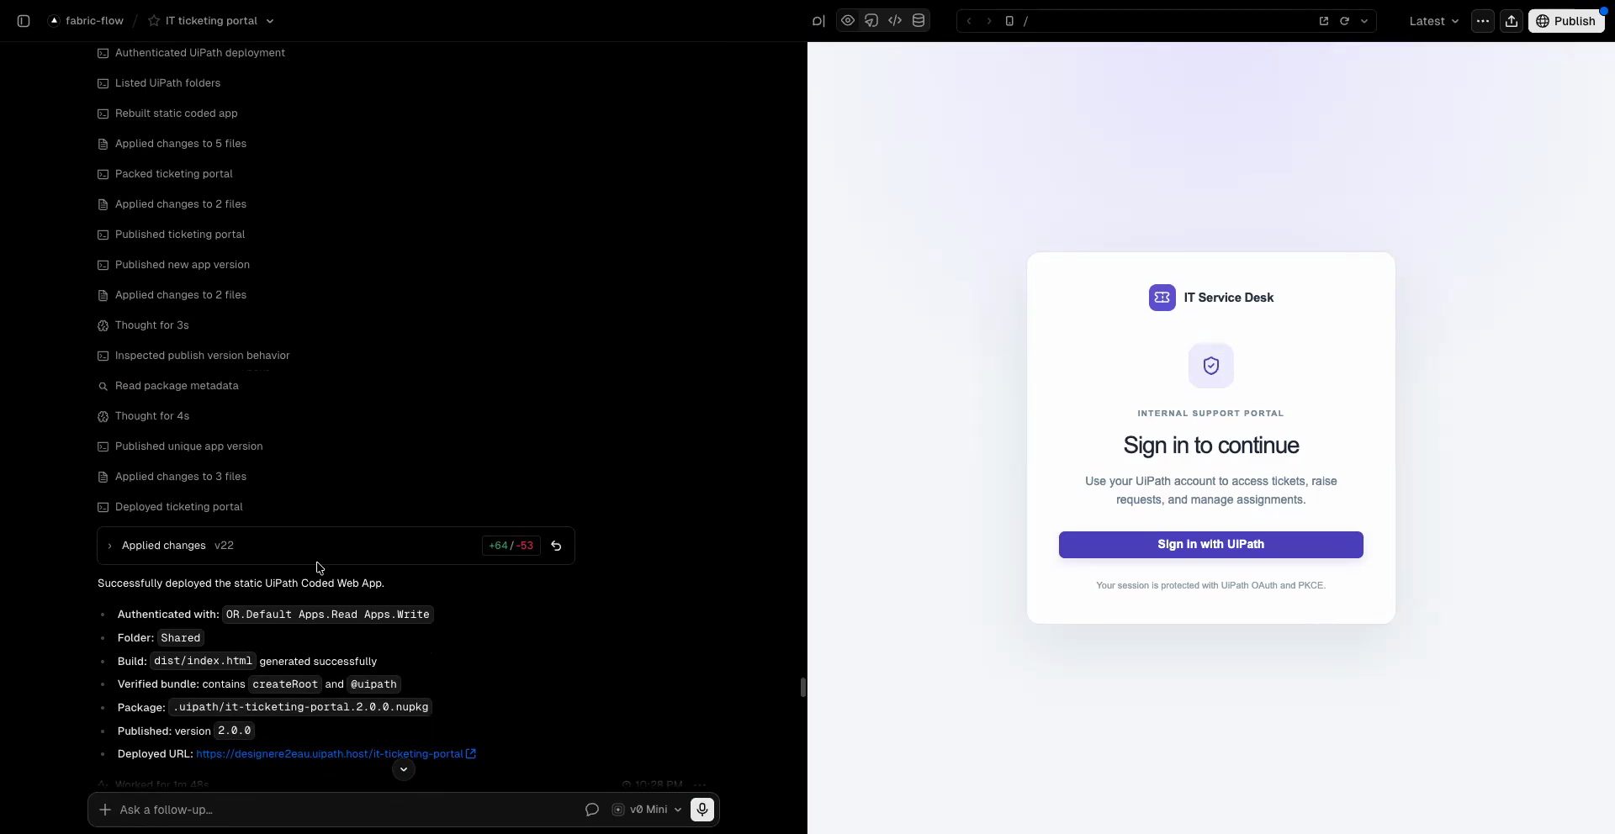1615x834 pixels.
Task: Open 'Published ticketing portal' step
Action: (171, 235)
